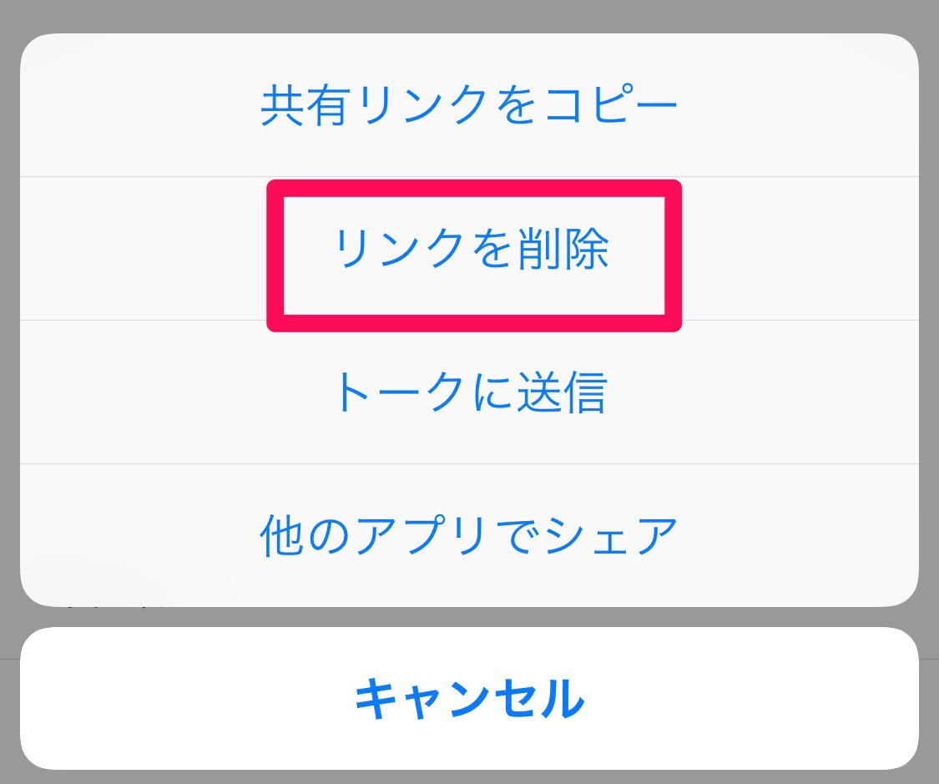This screenshot has height=784, width=939.
Task: Close the menu with キャンセル
Action: point(469,698)
